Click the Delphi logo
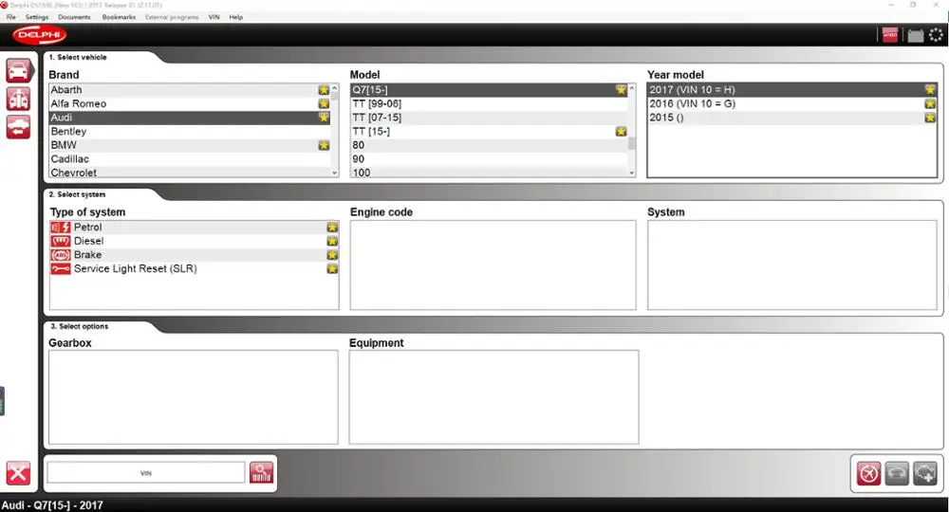949x512 pixels. pyautogui.click(x=40, y=35)
